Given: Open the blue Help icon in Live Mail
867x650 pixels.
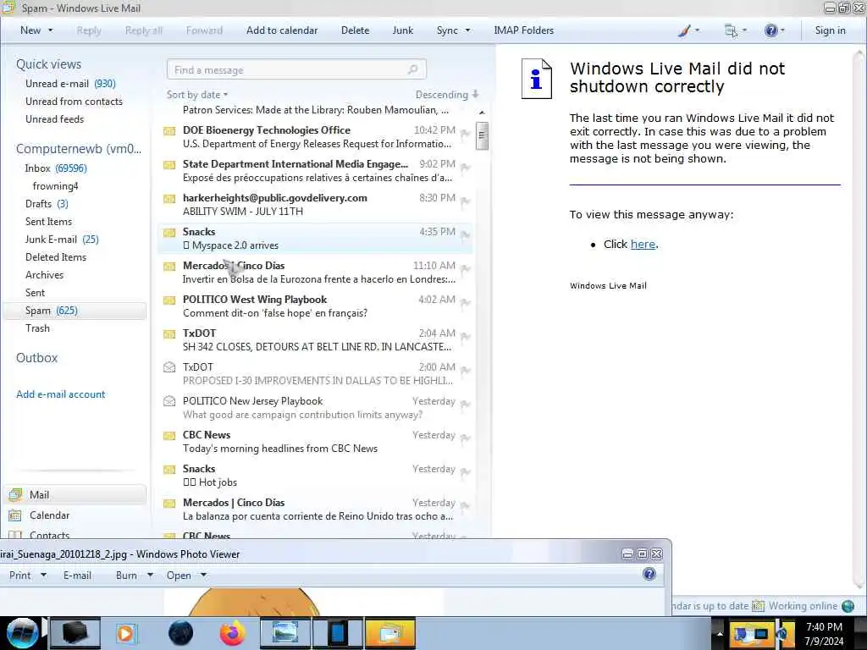Looking at the screenshot, I should [770, 30].
